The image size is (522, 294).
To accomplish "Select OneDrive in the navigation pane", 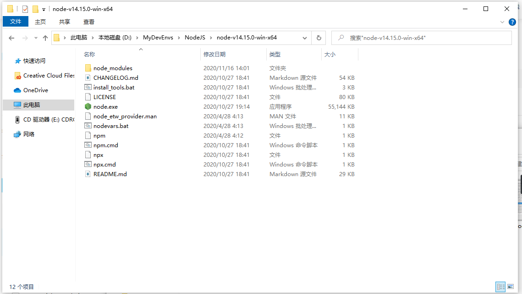I will [x=31, y=90].
